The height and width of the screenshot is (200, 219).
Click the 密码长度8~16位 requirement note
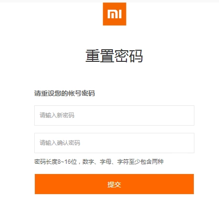[x=55, y=162]
